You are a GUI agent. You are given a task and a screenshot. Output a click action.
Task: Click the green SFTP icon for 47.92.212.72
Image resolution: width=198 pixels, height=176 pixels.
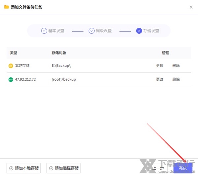coord(11,80)
